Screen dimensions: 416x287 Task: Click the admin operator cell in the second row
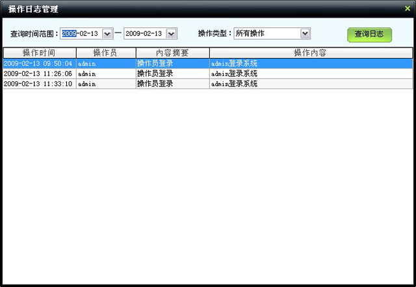coord(86,74)
